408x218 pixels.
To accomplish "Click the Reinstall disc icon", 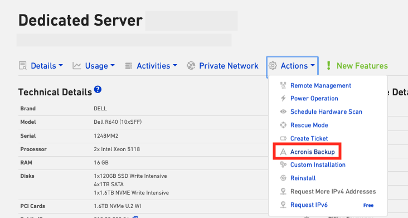I will 283,178.
